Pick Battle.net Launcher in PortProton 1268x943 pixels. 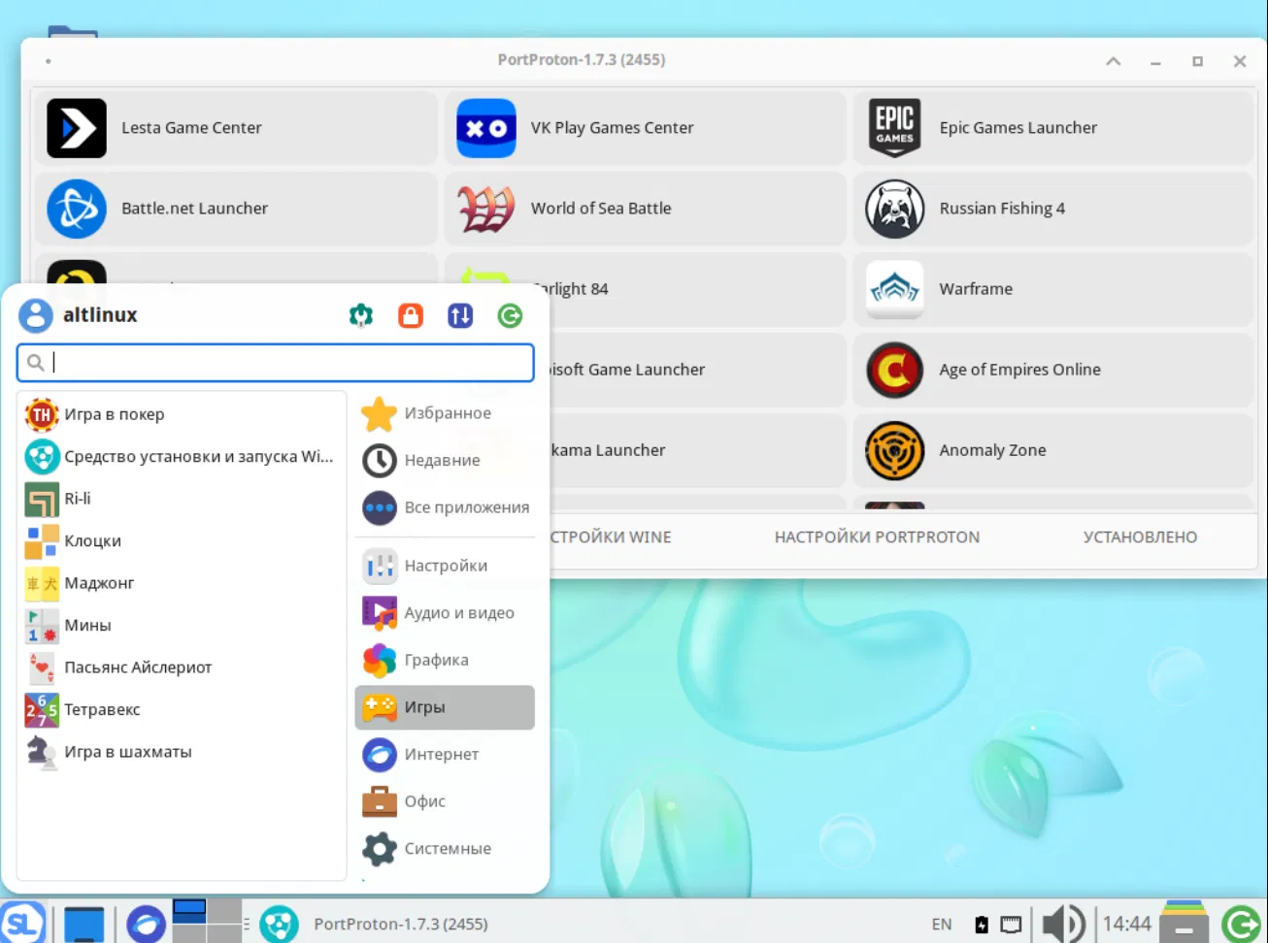coord(236,209)
